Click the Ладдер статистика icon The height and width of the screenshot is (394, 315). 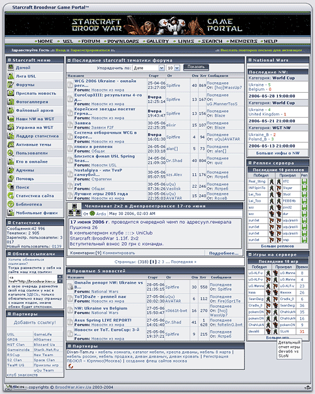(x=11, y=136)
